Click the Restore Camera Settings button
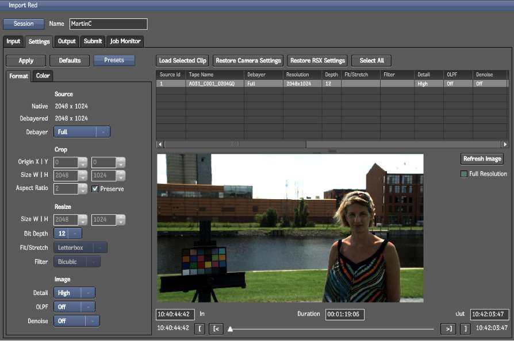The height and width of the screenshot is (341, 514). coord(248,60)
